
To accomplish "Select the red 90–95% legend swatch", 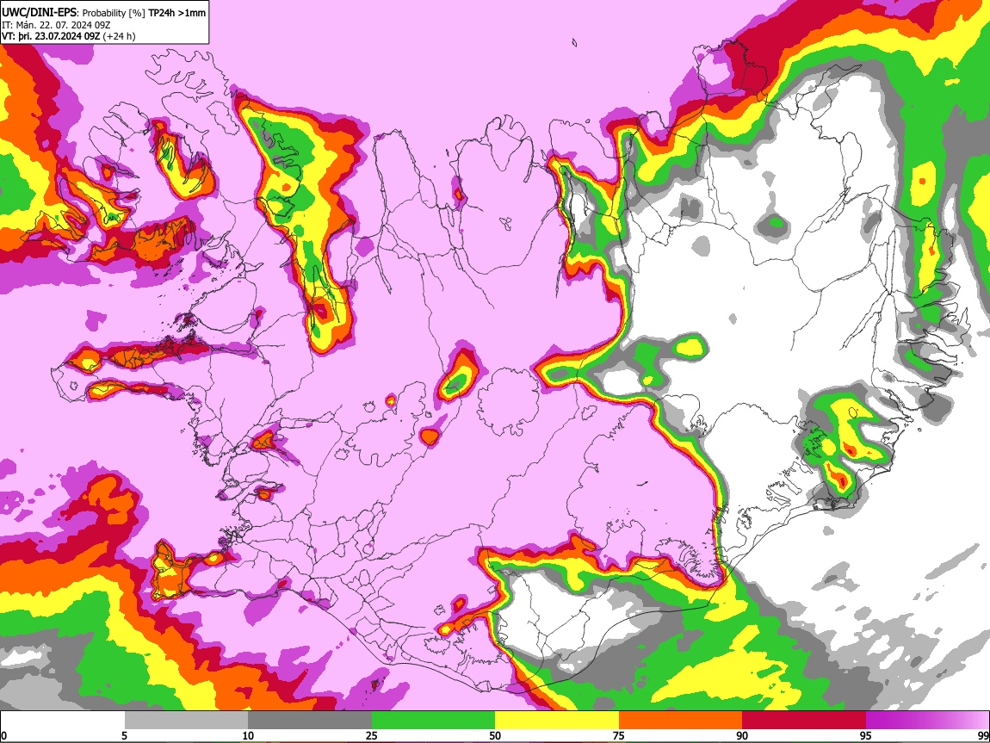I will coord(804,720).
